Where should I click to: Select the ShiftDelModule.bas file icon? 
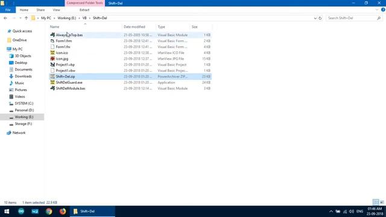[52, 89]
